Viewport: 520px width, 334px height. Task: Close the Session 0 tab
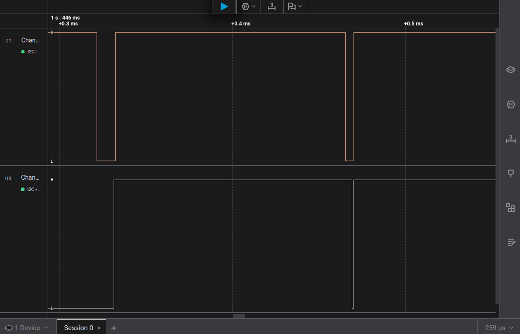coord(99,328)
